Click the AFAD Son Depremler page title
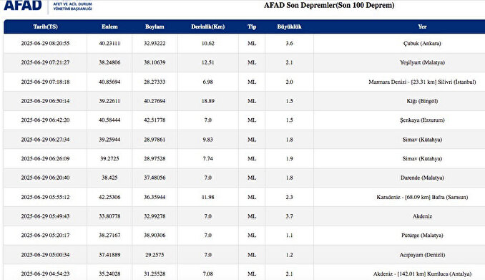The height and width of the screenshot is (280, 485). [329, 5]
